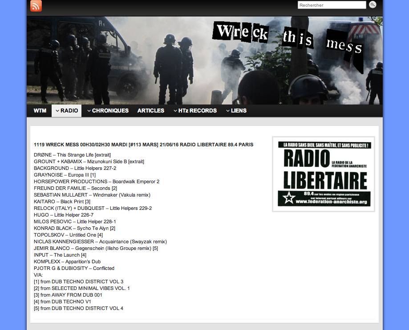Select text KAITARO – Black Print [3]

[x=62, y=201]
